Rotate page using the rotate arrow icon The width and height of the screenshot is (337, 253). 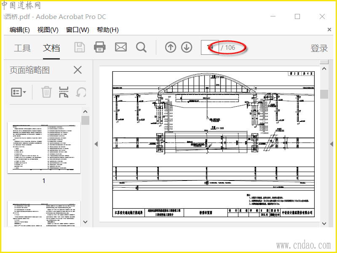pos(81,92)
